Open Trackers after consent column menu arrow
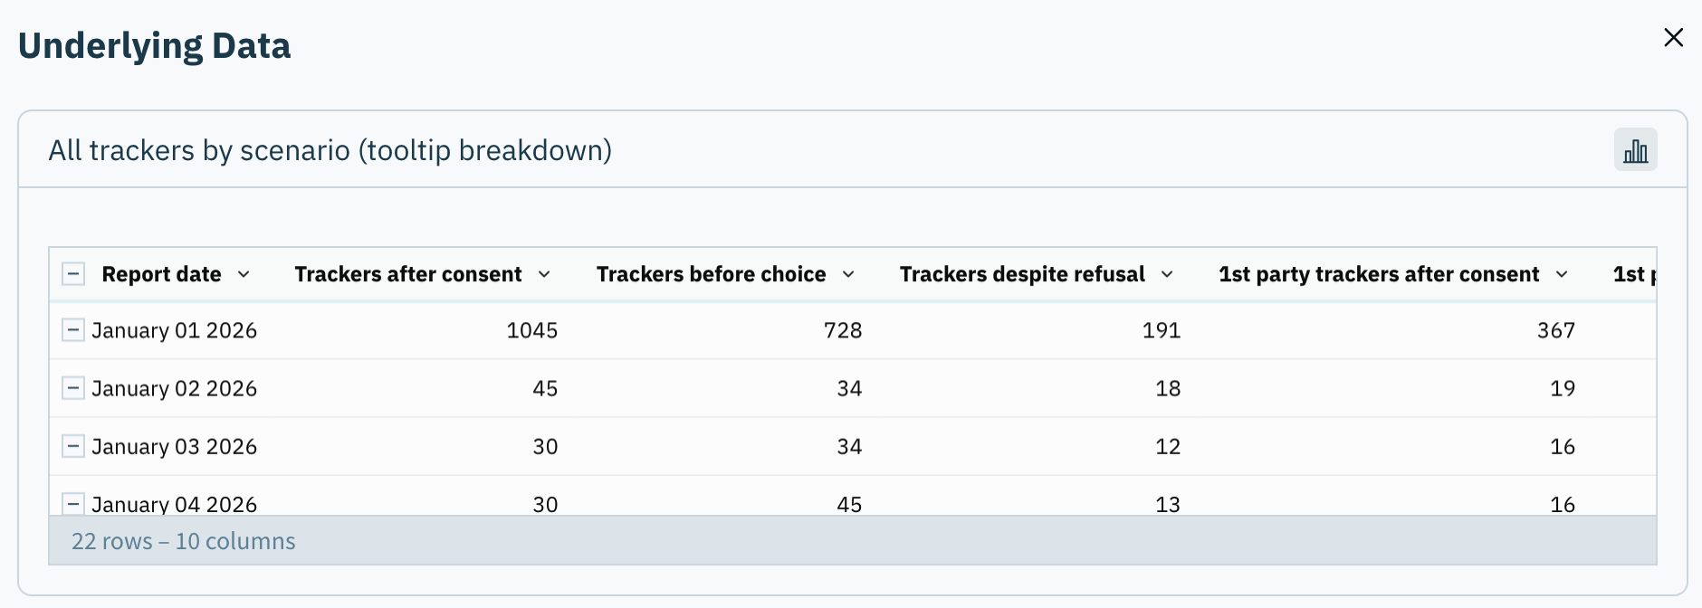The width and height of the screenshot is (1702, 608). click(544, 274)
